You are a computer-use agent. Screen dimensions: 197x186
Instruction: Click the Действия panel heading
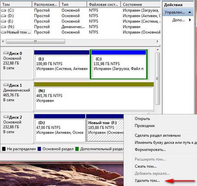(x=173, y=5)
